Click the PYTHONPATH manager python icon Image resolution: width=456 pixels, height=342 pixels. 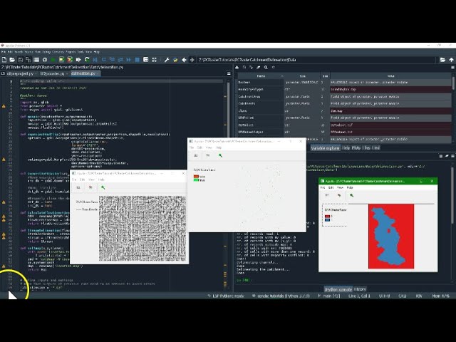(x=175, y=60)
